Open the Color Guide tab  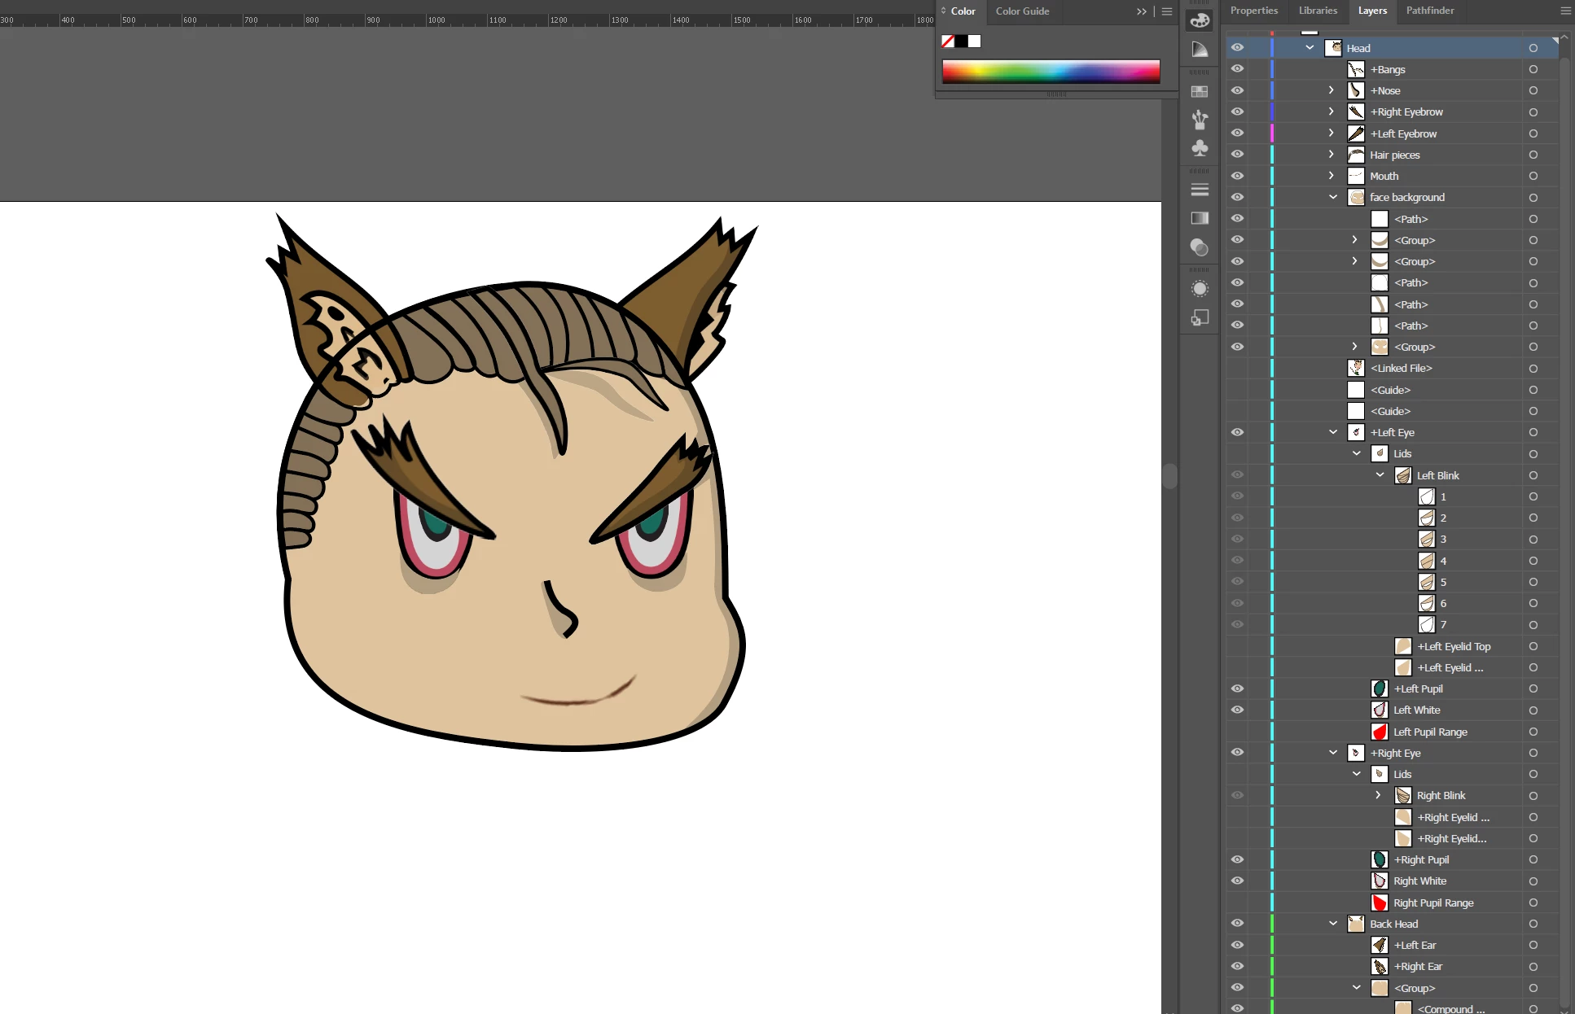(x=1022, y=11)
